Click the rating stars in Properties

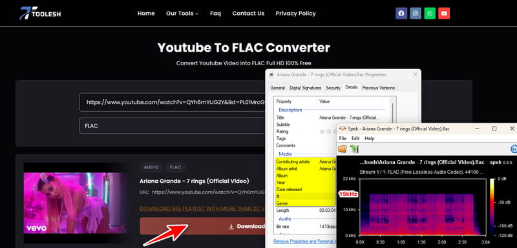(x=328, y=131)
